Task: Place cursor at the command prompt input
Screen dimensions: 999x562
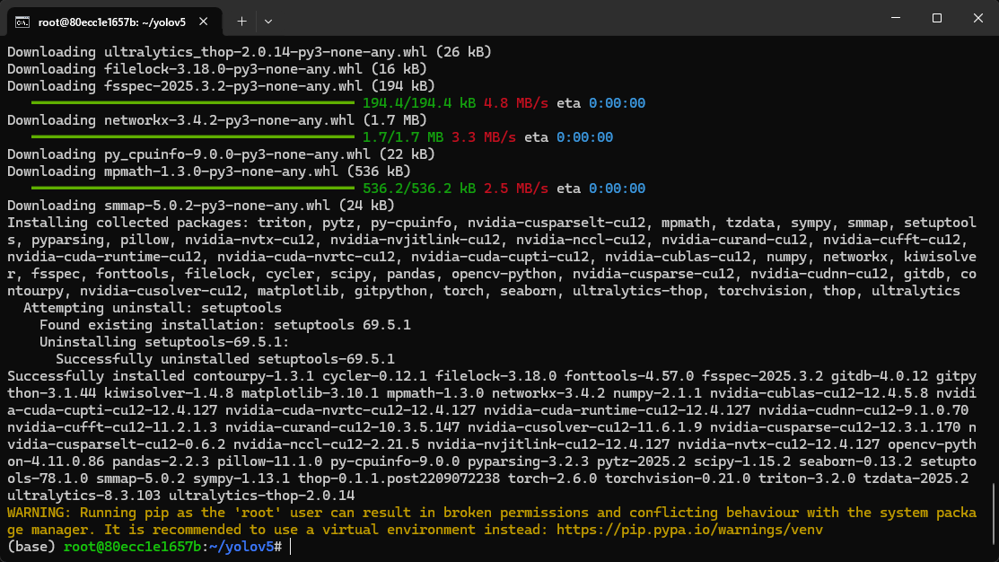Action: pyautogui.click(x=291, y=547)
